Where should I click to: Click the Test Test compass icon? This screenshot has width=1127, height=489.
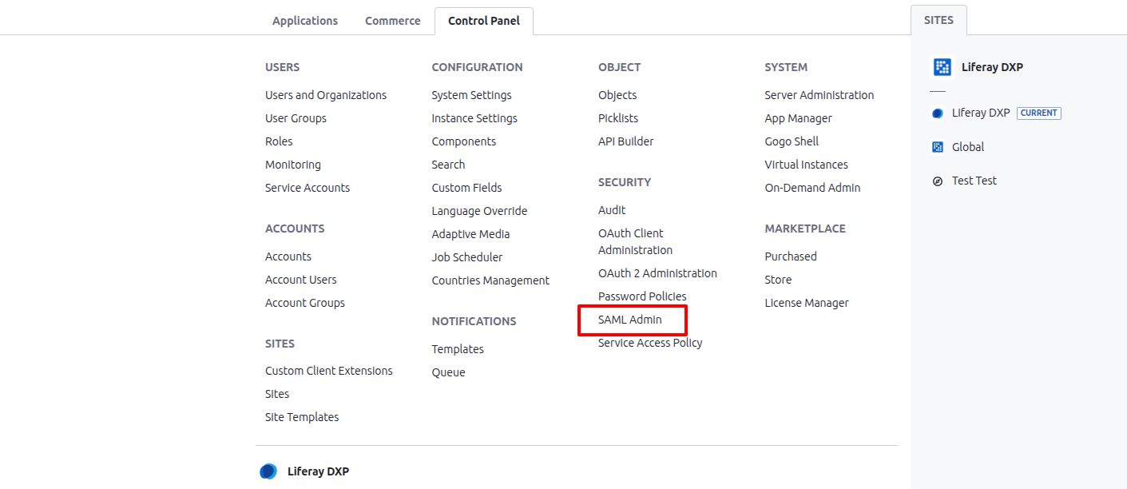point(938,181)
